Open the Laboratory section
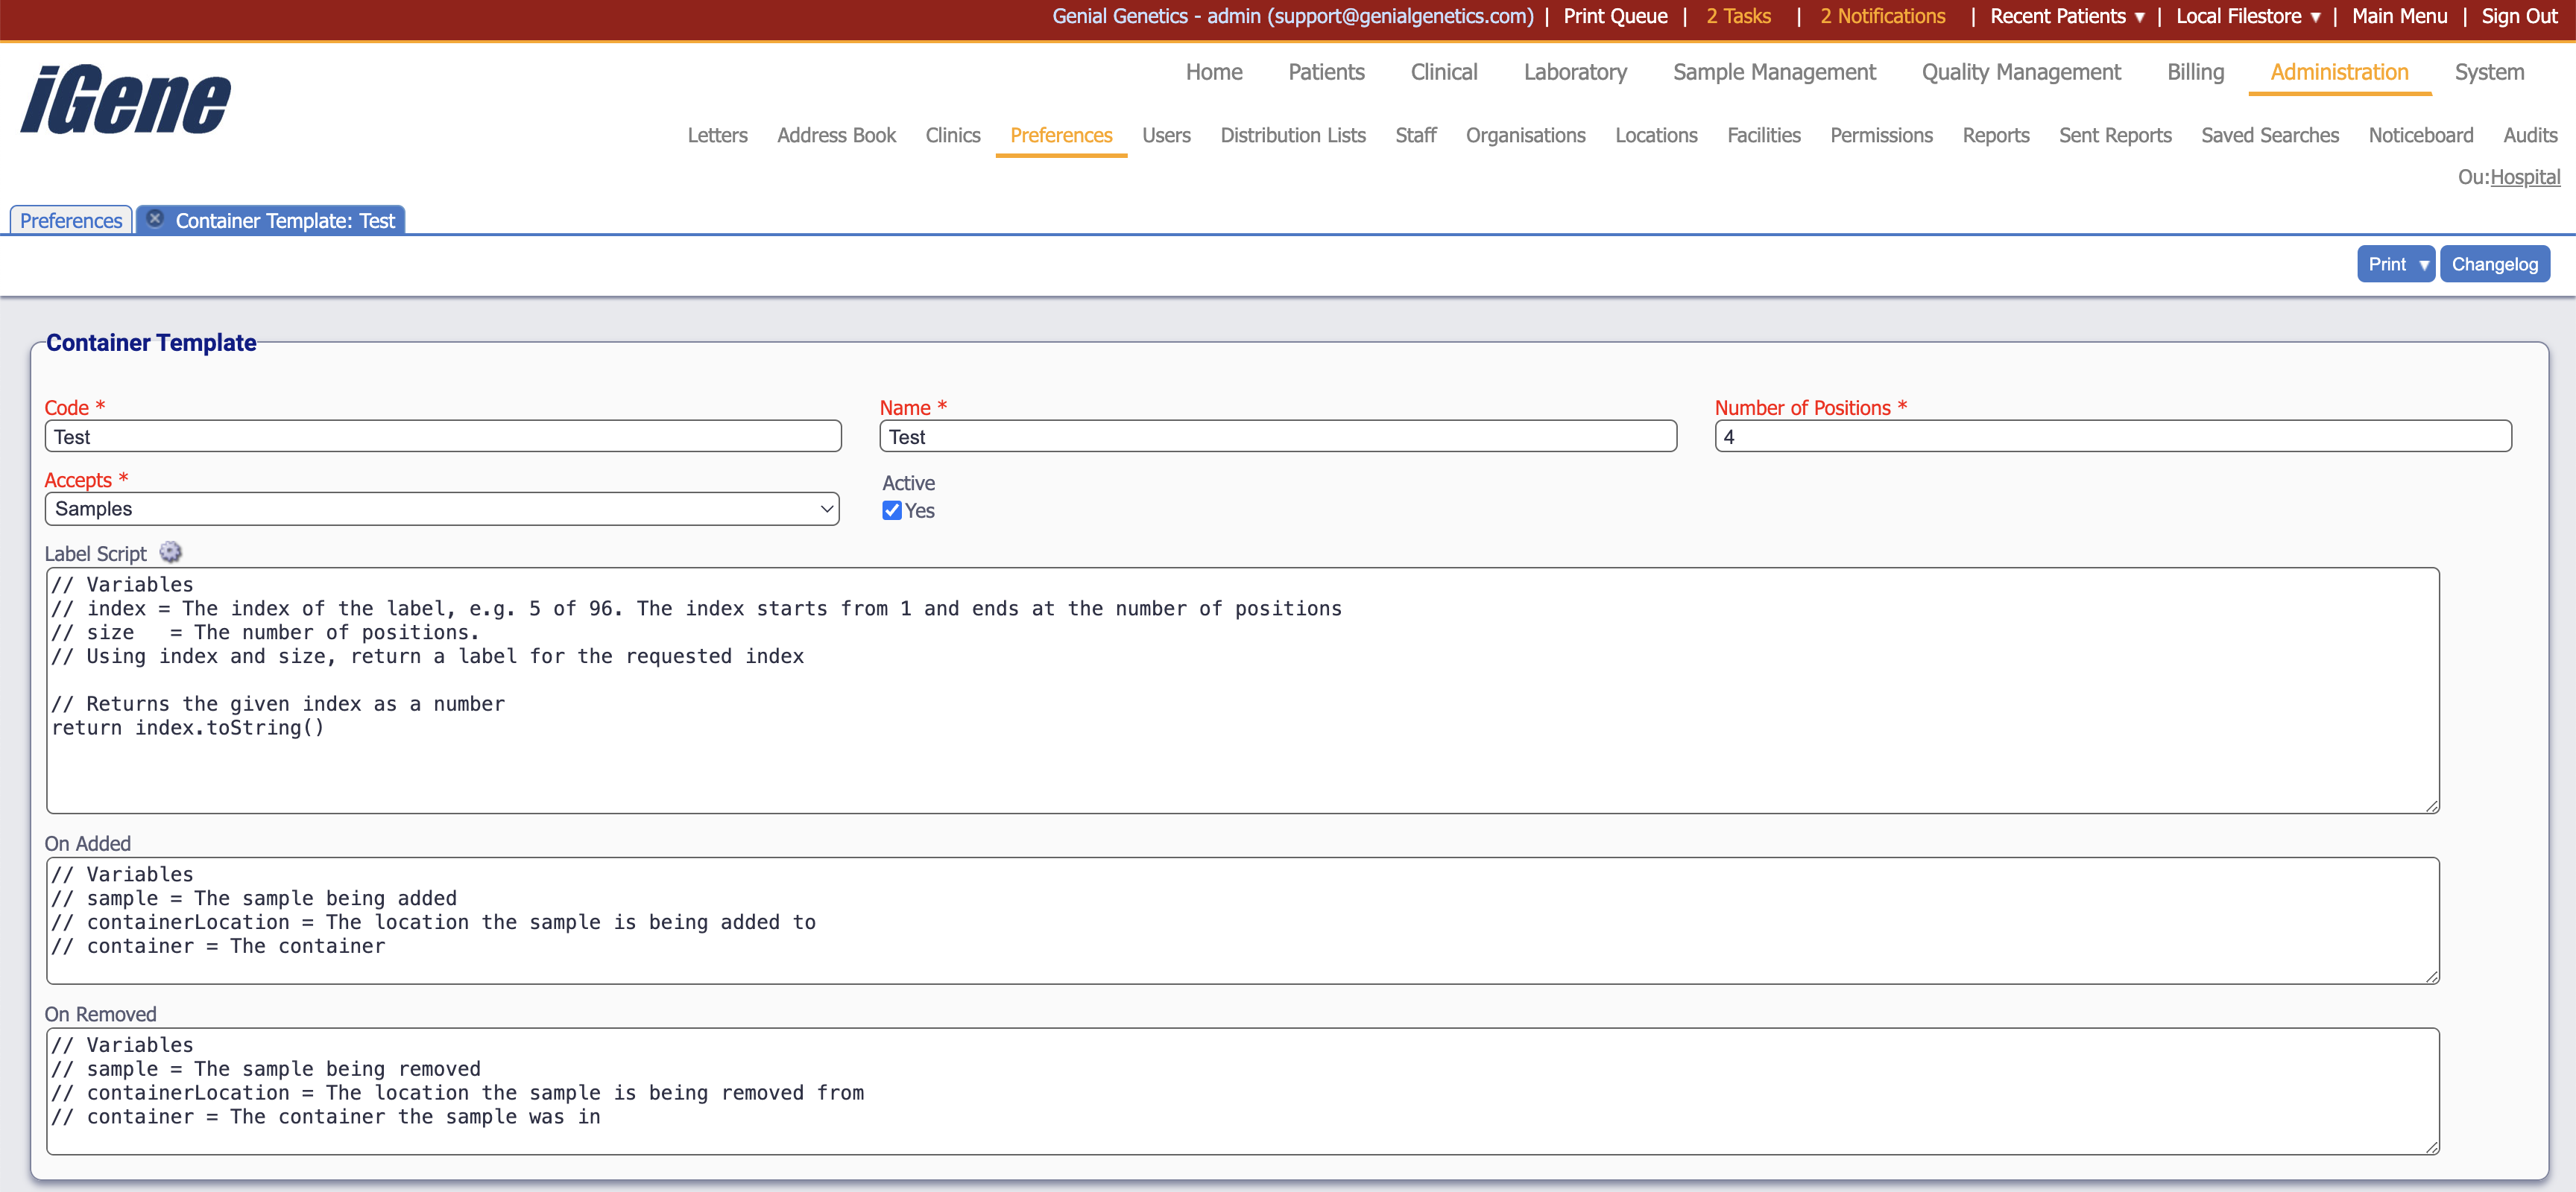The width and height of the screenshot is (2576, 1192). point(1575,72)
